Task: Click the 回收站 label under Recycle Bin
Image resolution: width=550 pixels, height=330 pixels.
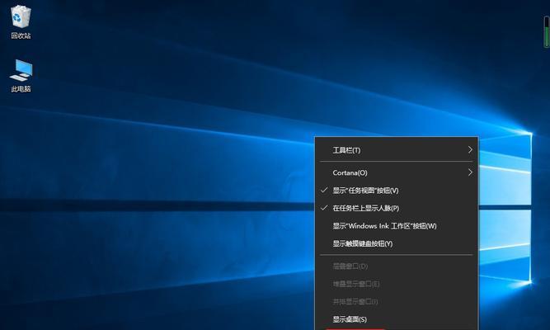Action: point(21,35)
